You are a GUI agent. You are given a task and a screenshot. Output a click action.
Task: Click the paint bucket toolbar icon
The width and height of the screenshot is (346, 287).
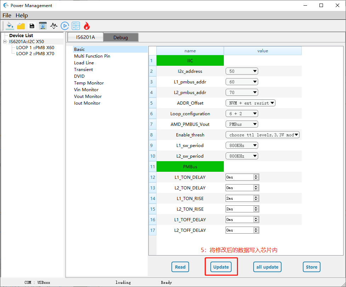(10, 26)
